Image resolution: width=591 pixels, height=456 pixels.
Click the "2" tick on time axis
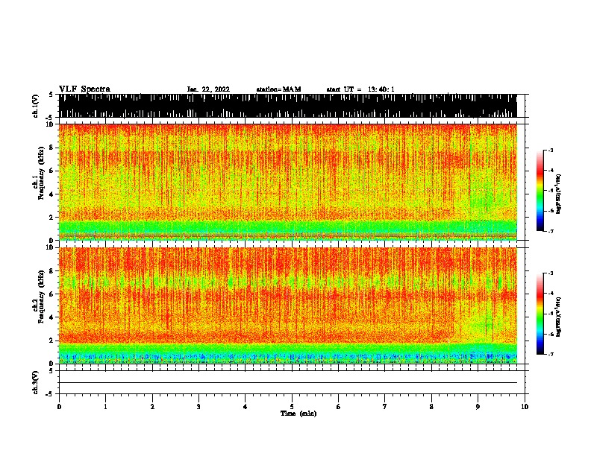coord(152,407)
